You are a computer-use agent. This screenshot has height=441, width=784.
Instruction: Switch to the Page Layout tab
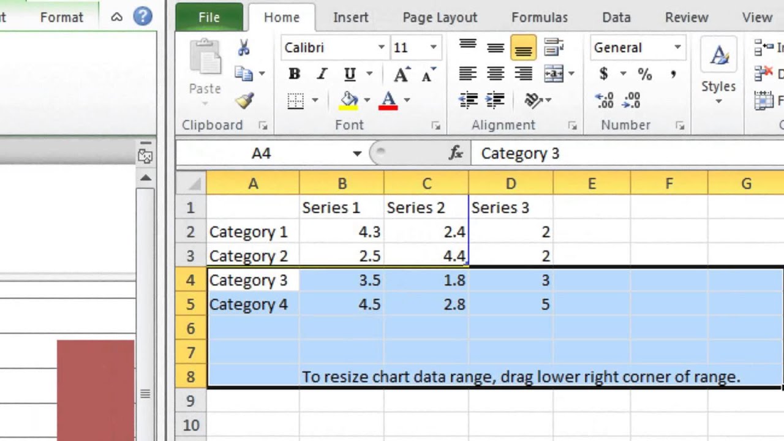[440, 18]
